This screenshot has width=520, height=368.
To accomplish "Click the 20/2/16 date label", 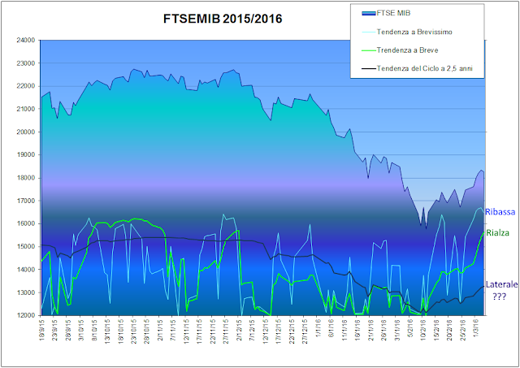I will [x=448, y=331].
